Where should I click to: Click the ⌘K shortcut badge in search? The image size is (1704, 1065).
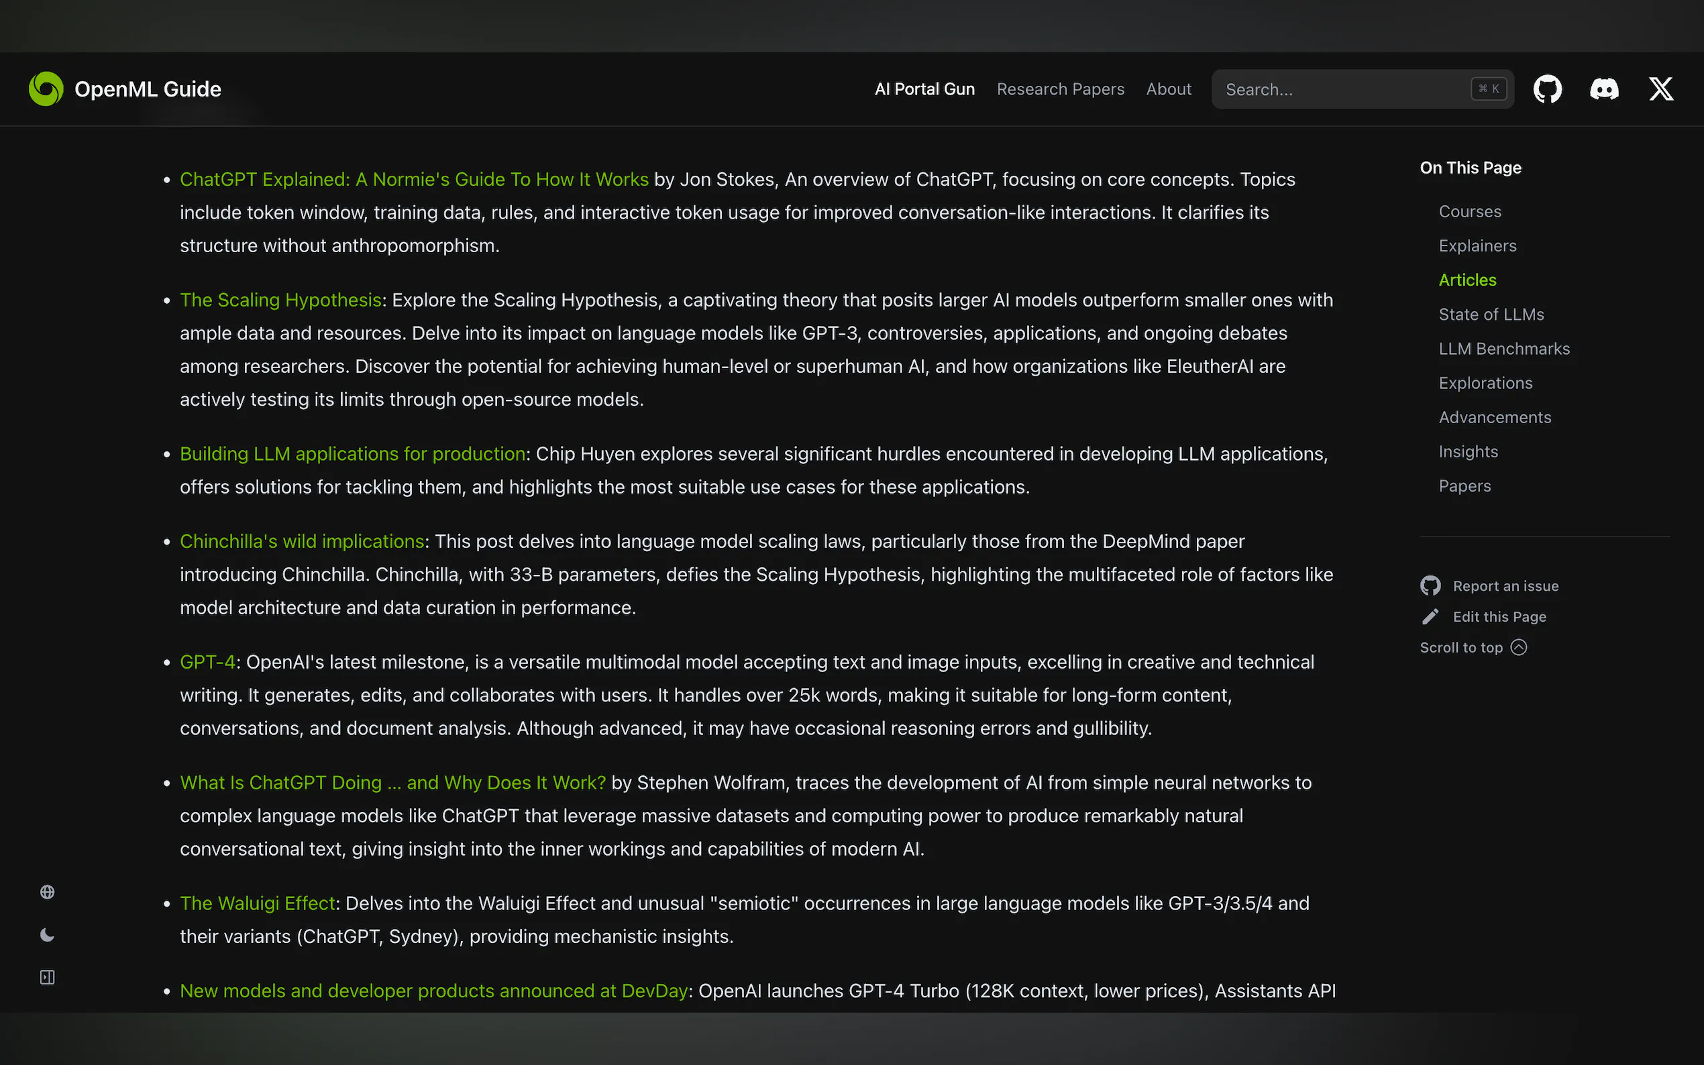(x=1489, y=89)
